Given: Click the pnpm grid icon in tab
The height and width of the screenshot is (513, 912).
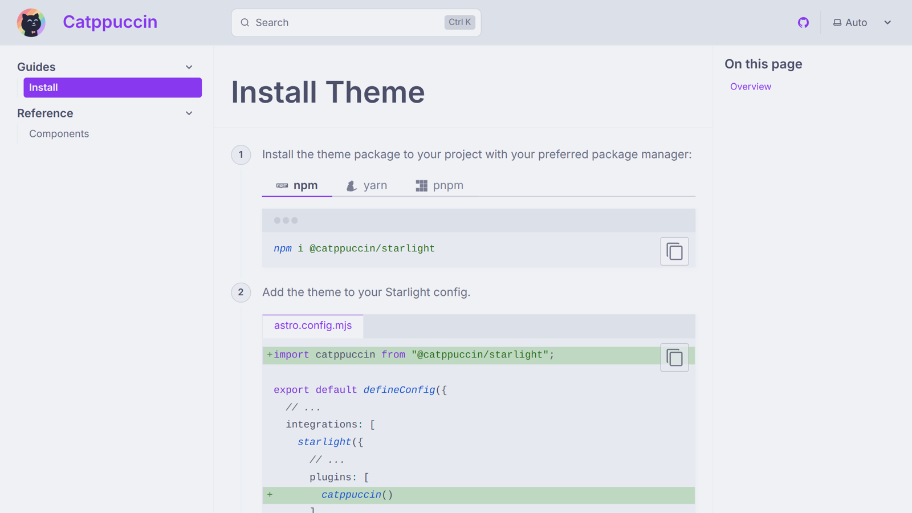Looking at the screenshot, I should pyautogui.click(x=421, y=186).
